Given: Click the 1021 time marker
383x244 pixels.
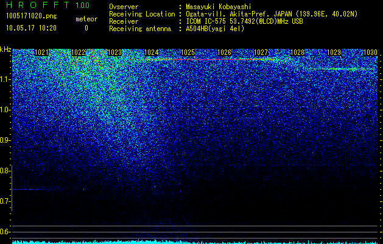Looking at the screenshot, I should pos(41,52).
